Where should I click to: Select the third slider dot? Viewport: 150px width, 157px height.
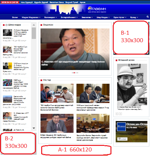pos(76,73)
